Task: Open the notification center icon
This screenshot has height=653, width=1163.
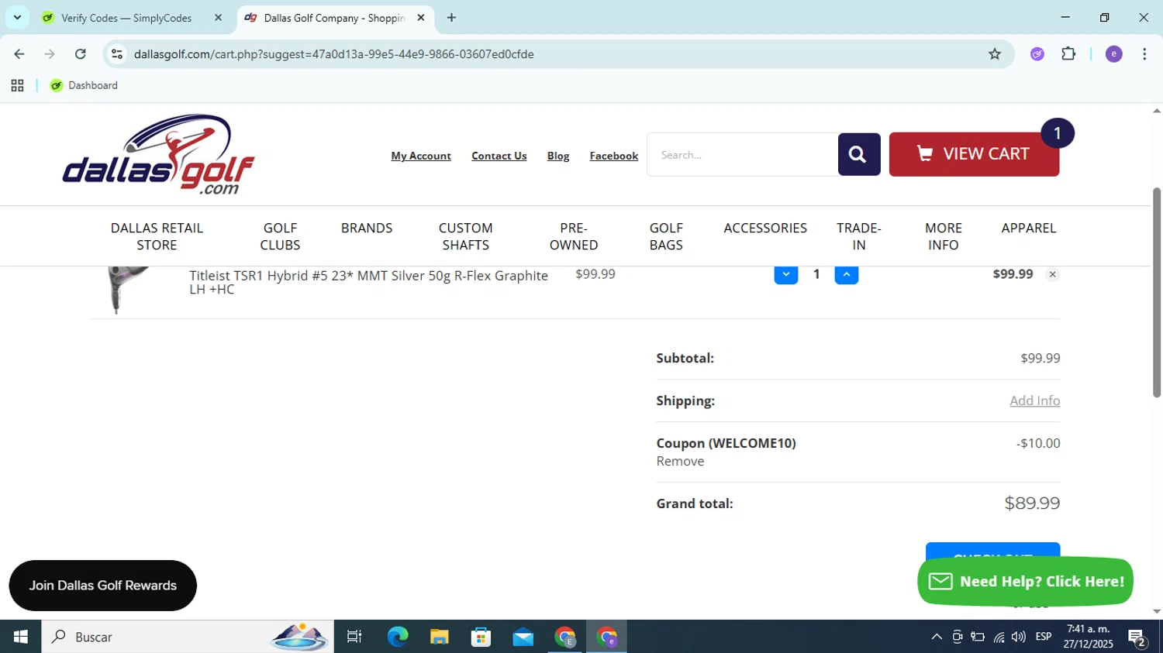Action: click(1137, 638)
